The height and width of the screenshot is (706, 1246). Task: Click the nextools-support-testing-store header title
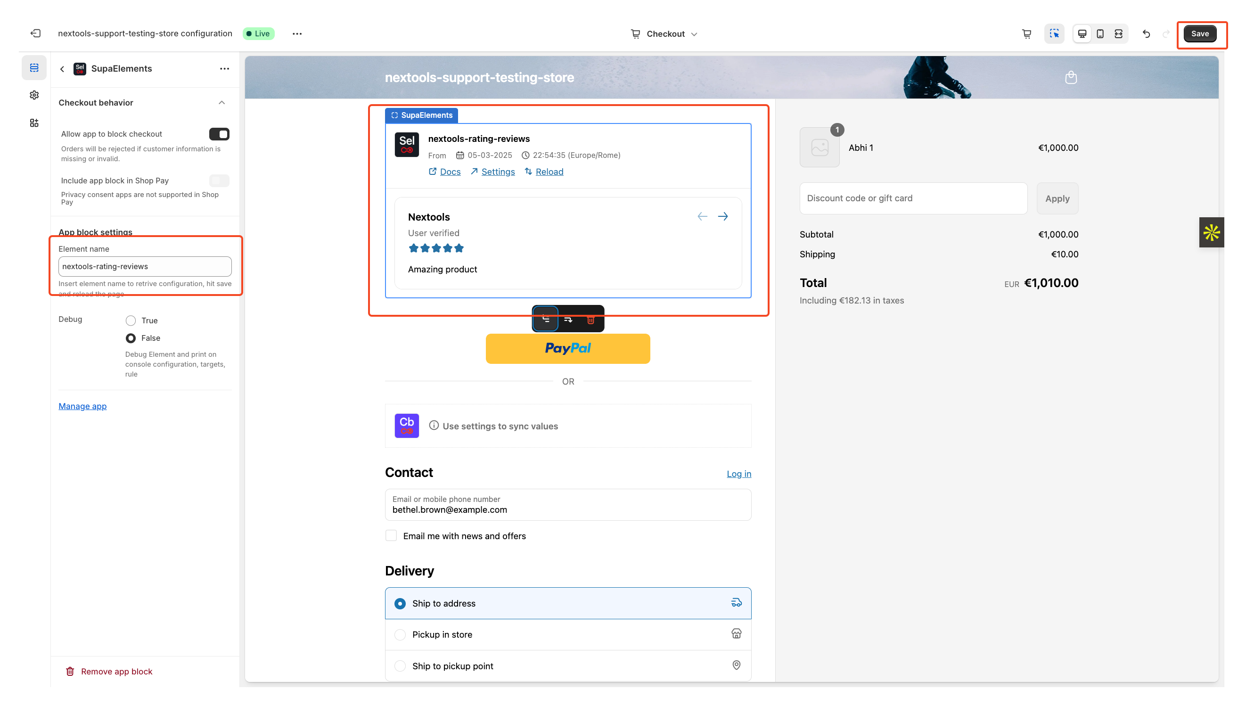(x=479, y=77)
